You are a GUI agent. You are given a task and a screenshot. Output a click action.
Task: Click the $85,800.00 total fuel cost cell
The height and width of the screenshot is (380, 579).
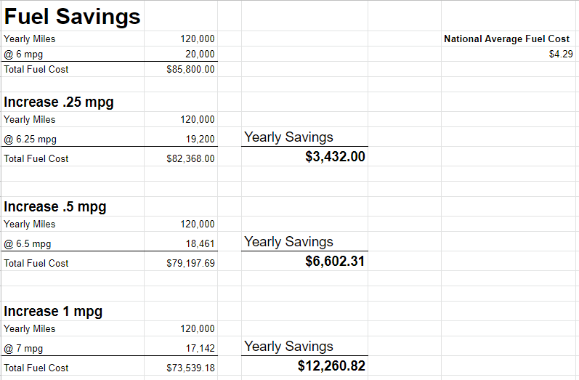tap(190, 70)
